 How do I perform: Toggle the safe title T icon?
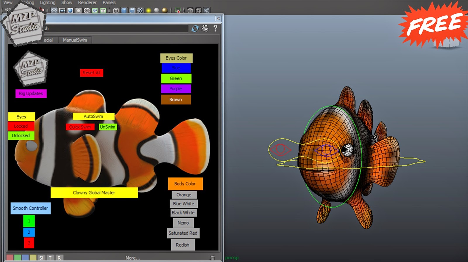(103, 11)
